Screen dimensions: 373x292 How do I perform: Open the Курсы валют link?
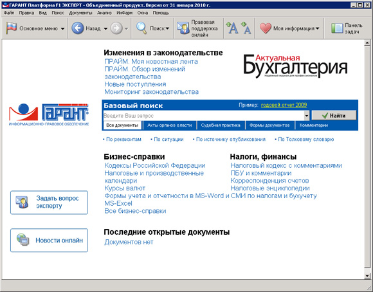click(x=125, y=188)
